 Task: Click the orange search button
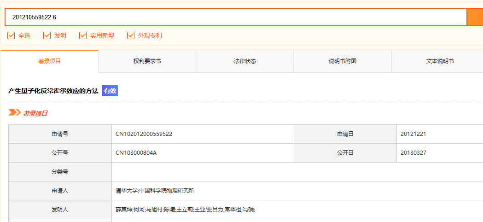click(x=475, y=17)
